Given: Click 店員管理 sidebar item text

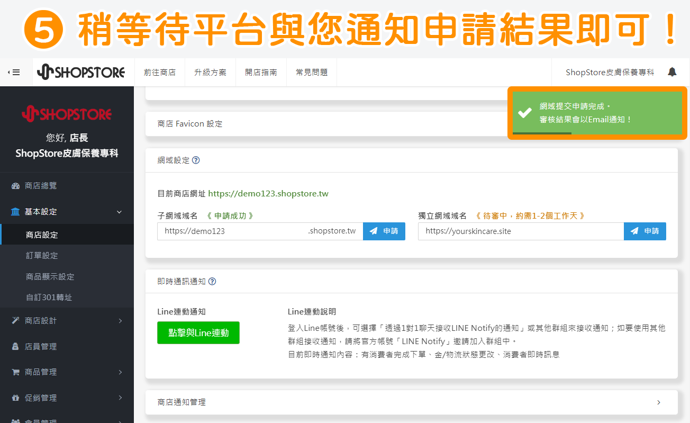Looking at the screenshot, I should (41, 347).
